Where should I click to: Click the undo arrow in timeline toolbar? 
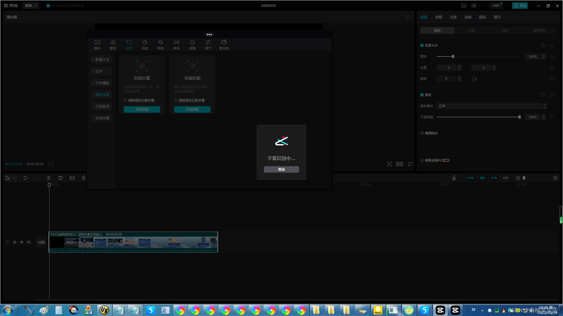click(25, 178)
